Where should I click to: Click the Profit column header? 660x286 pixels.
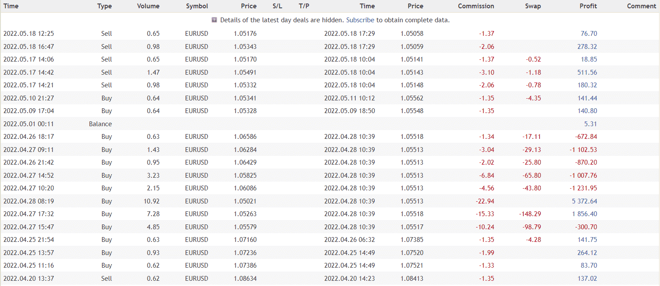click(x=588, y=6)
